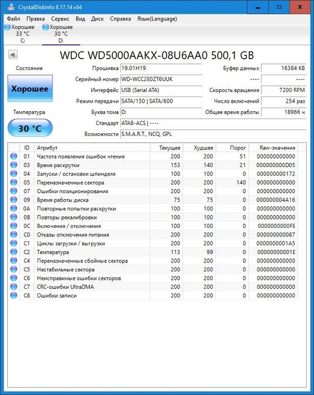Click status orb for attribute C1

(x=14, y=243)
